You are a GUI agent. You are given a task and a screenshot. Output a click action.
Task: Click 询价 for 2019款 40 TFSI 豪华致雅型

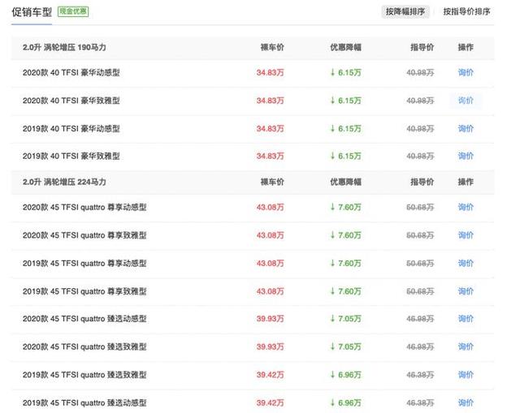pyautogui.click(x=466, y=156)
